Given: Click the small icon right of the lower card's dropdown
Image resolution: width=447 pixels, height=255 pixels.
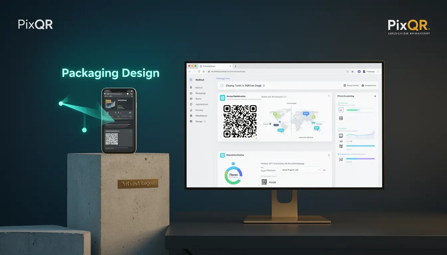Looking at the screenshot, I should coord(324,170).
